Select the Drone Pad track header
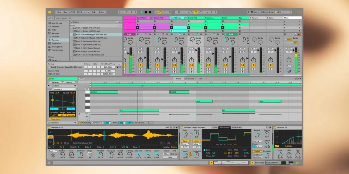 [195, 18]
